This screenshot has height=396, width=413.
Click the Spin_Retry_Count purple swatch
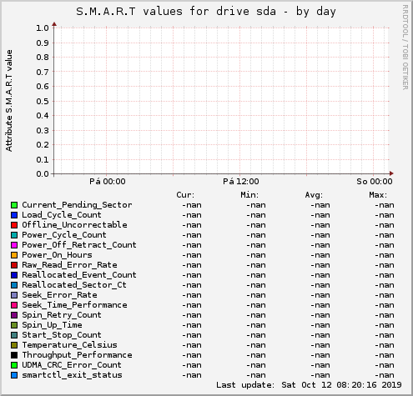click(x=14, y=315)
